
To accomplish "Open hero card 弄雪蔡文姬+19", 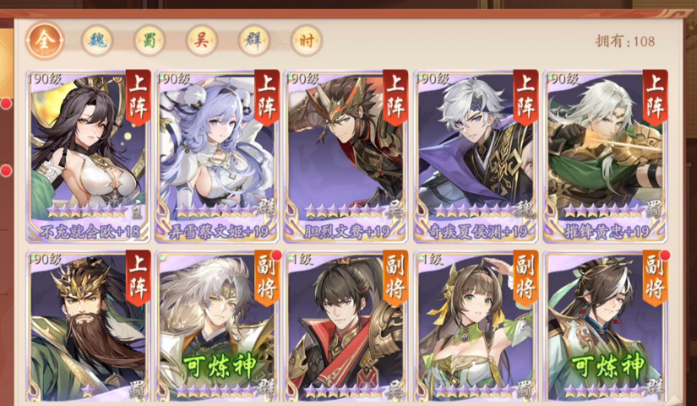I will [x=217, y=156].
